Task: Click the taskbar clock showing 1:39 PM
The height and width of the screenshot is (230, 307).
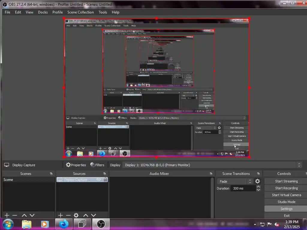Action: coord(292,224)
